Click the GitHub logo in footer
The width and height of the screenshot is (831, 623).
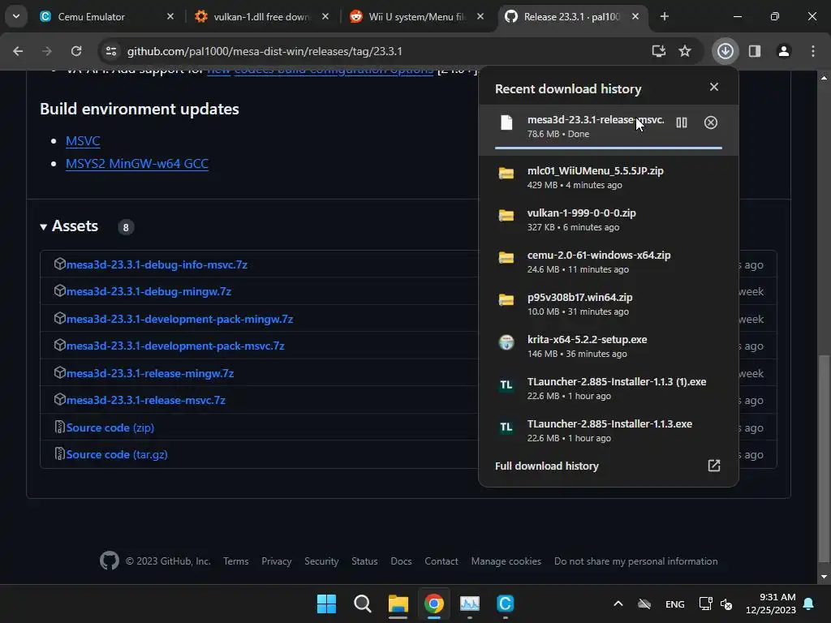110,561
